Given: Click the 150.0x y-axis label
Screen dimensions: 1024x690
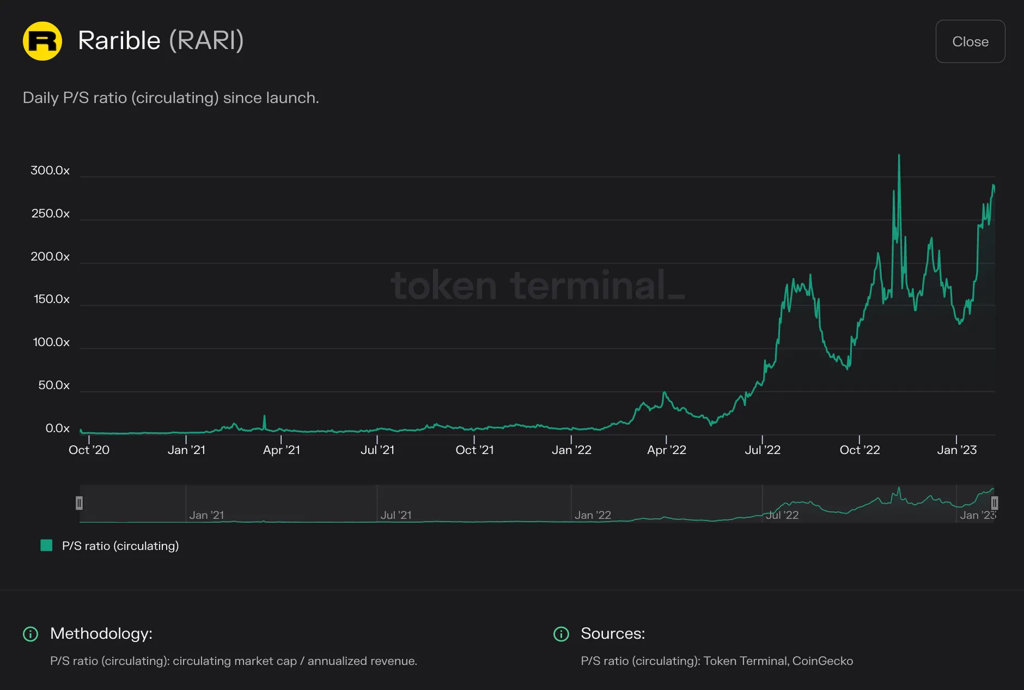Looking at the screenshot, I should pos(52,299).
